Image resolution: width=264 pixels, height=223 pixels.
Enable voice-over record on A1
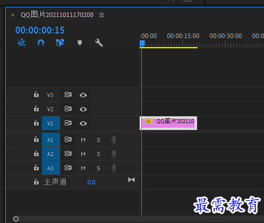[114, 140]
